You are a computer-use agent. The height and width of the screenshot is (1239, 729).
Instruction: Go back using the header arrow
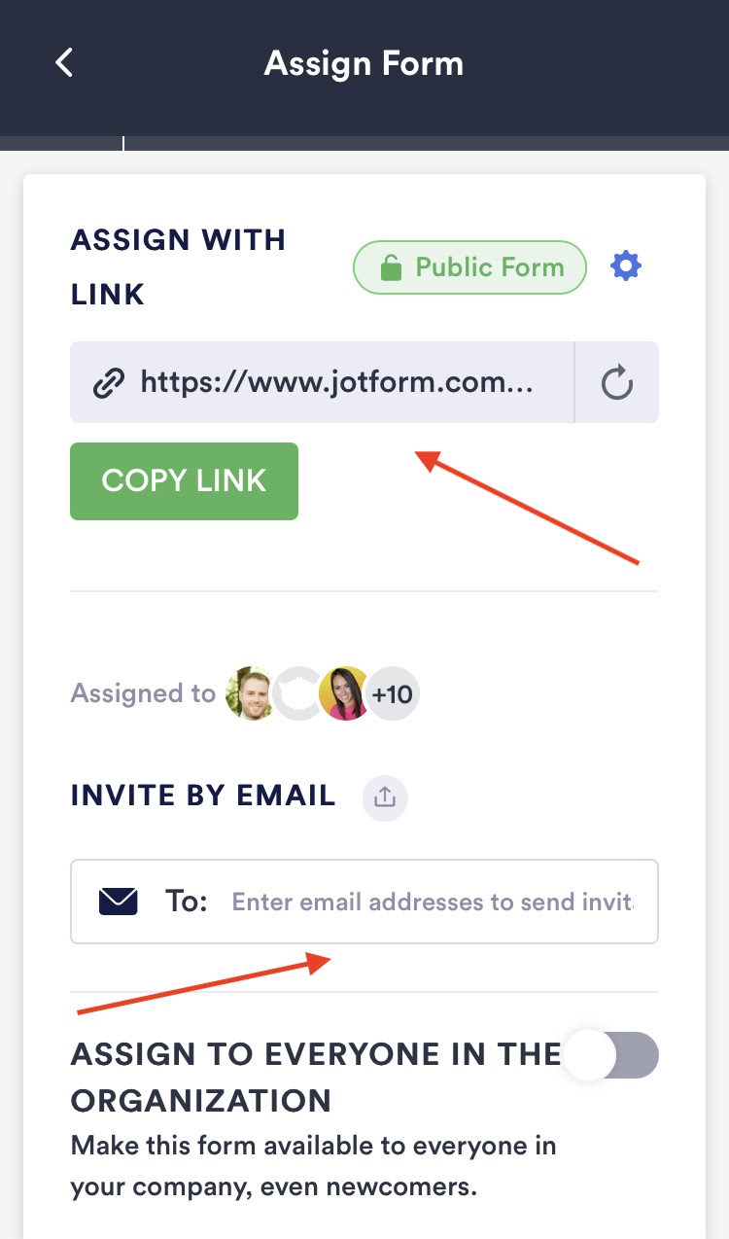[64, 64]
